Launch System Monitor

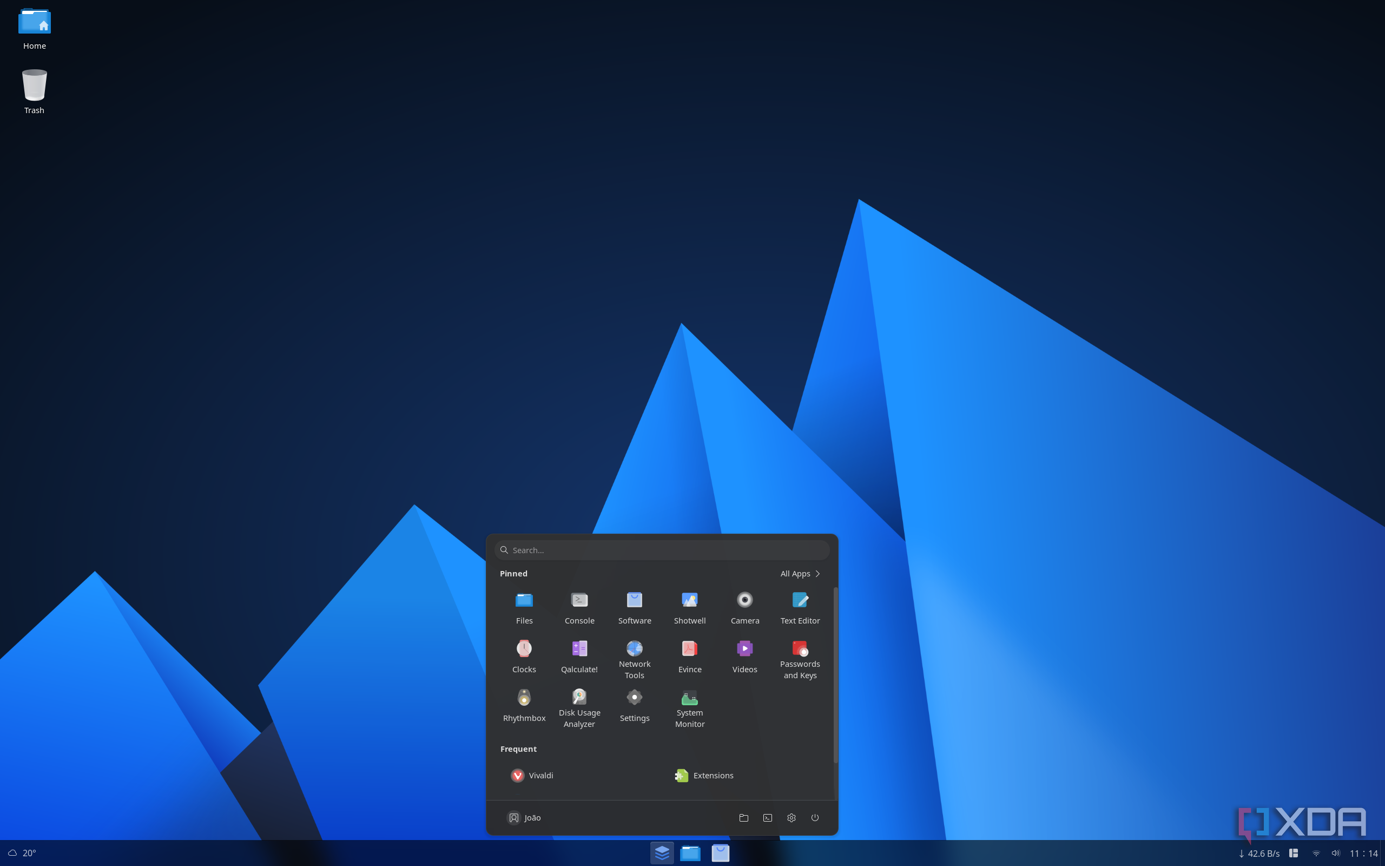(690, 707)
